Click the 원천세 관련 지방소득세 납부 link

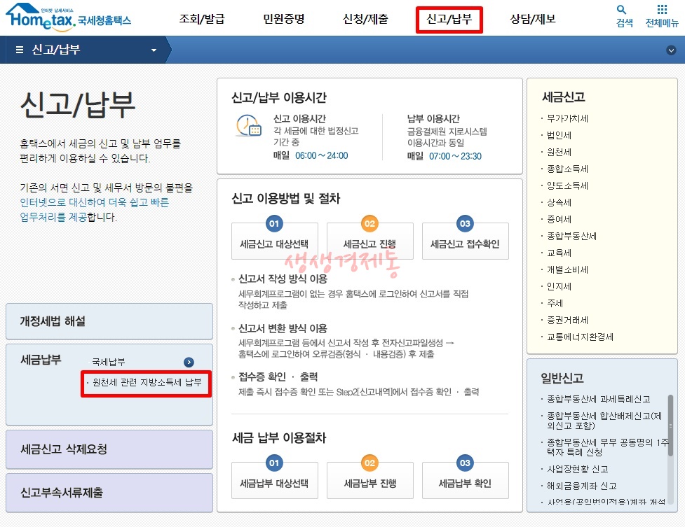[147, 384]
